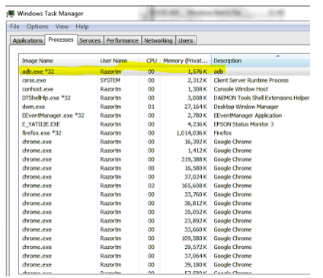Select chrome.exe using 37,024 K memory

165,177
